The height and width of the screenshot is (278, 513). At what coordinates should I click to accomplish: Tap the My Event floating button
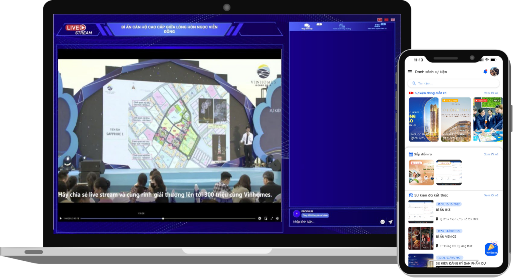click(x=491, y=250)
